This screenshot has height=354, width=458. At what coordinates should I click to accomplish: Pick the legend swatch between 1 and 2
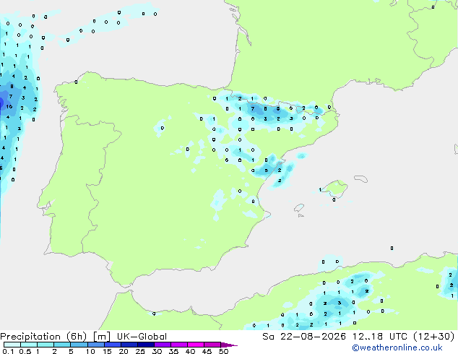pos(46,345)
